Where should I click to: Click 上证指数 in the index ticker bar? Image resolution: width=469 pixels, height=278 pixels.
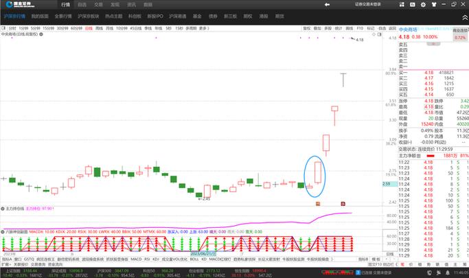[12, 270]
